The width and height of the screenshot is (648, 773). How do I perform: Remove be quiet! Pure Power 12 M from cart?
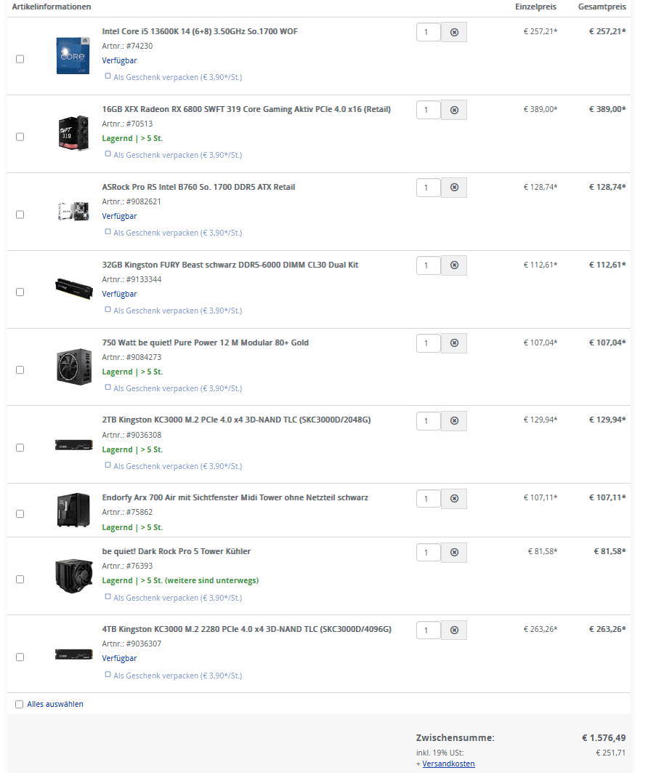454,343
